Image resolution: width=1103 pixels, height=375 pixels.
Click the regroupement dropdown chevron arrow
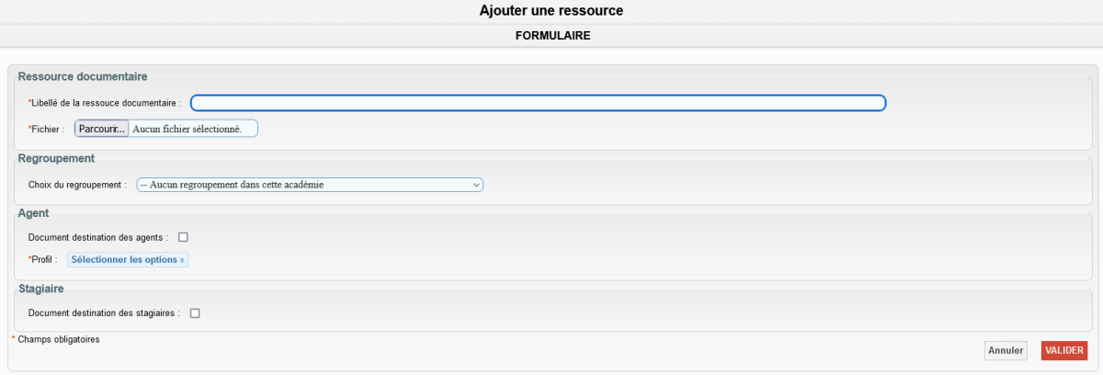476,185
